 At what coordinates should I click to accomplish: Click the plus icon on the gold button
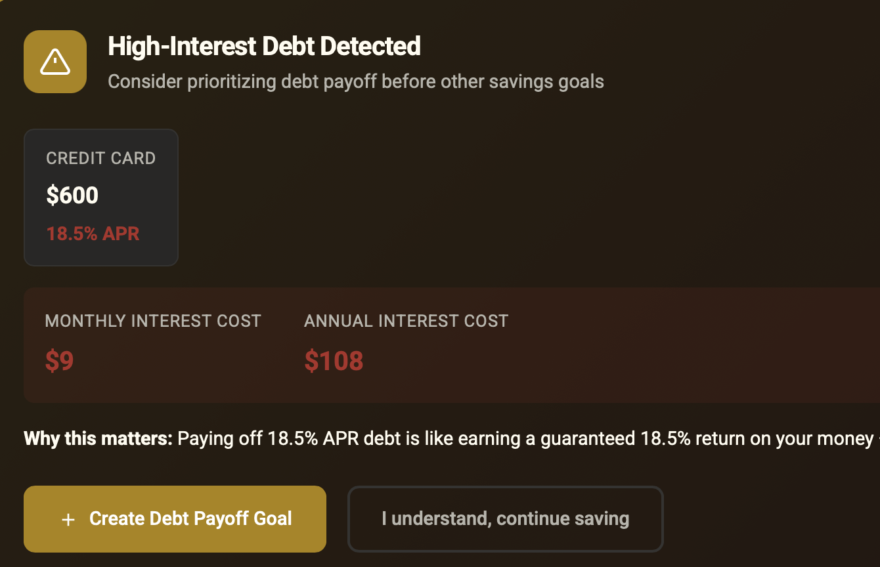pos(68,520)
